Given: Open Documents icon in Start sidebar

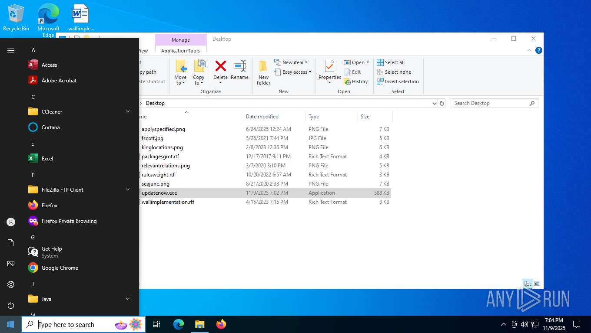Looking at the screenshot, I should [x=11, y=243].
